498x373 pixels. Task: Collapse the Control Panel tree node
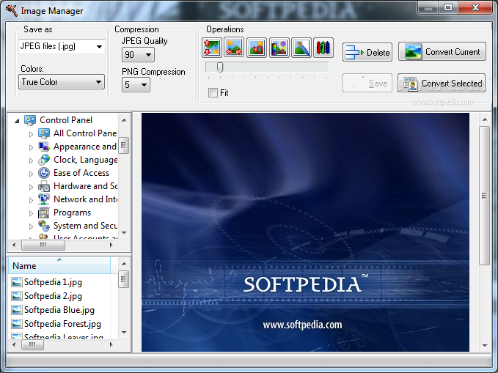click(17, 121)
